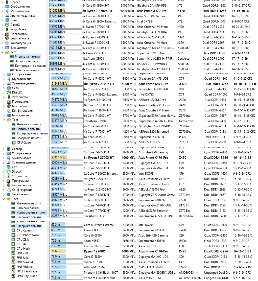The image size is (258, 281).
Task: Click Тест folder icon in memory-copy panel tree
Action: click(9, 199)
